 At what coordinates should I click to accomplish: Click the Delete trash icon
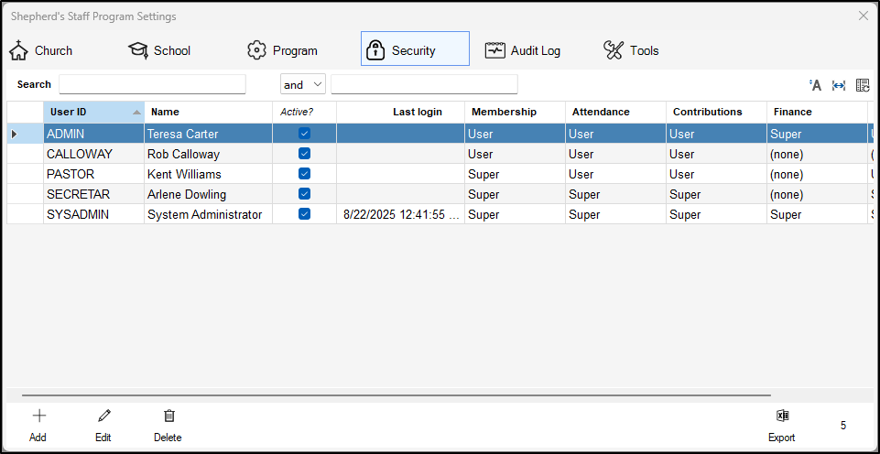coord(168,416)
